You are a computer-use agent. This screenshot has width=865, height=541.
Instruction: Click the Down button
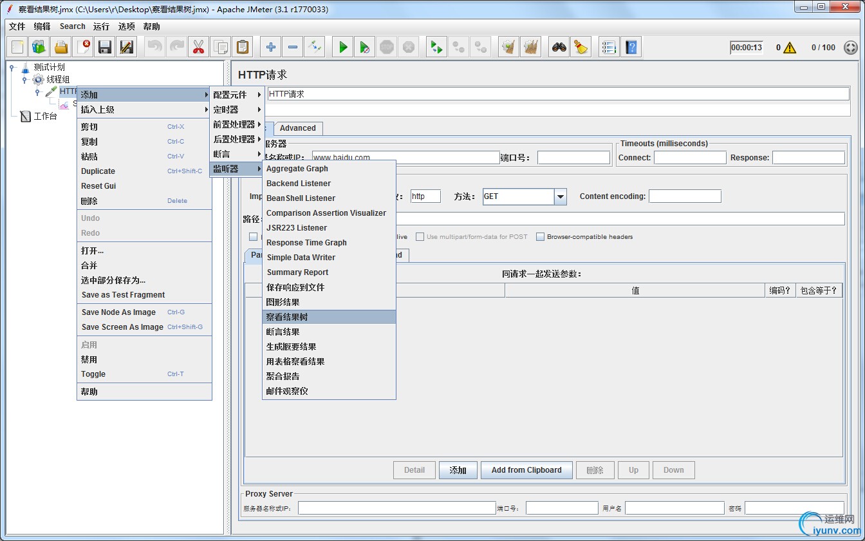pos(674,470)
